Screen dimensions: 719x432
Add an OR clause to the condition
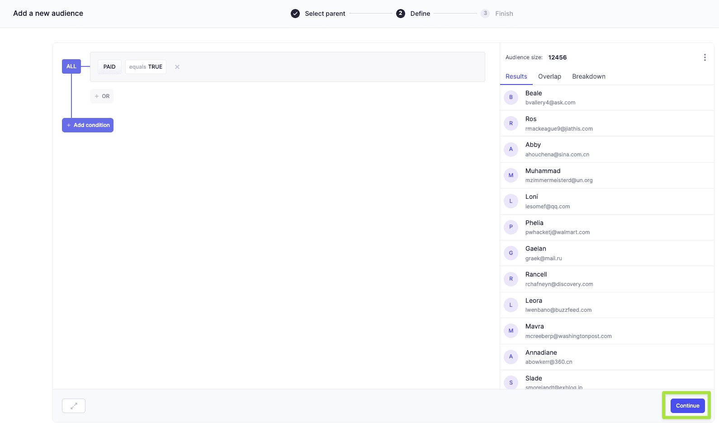(102, 96)
